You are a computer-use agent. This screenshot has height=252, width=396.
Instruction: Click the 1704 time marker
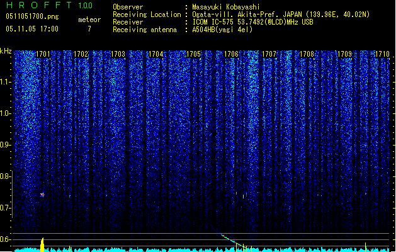point(156,54)
